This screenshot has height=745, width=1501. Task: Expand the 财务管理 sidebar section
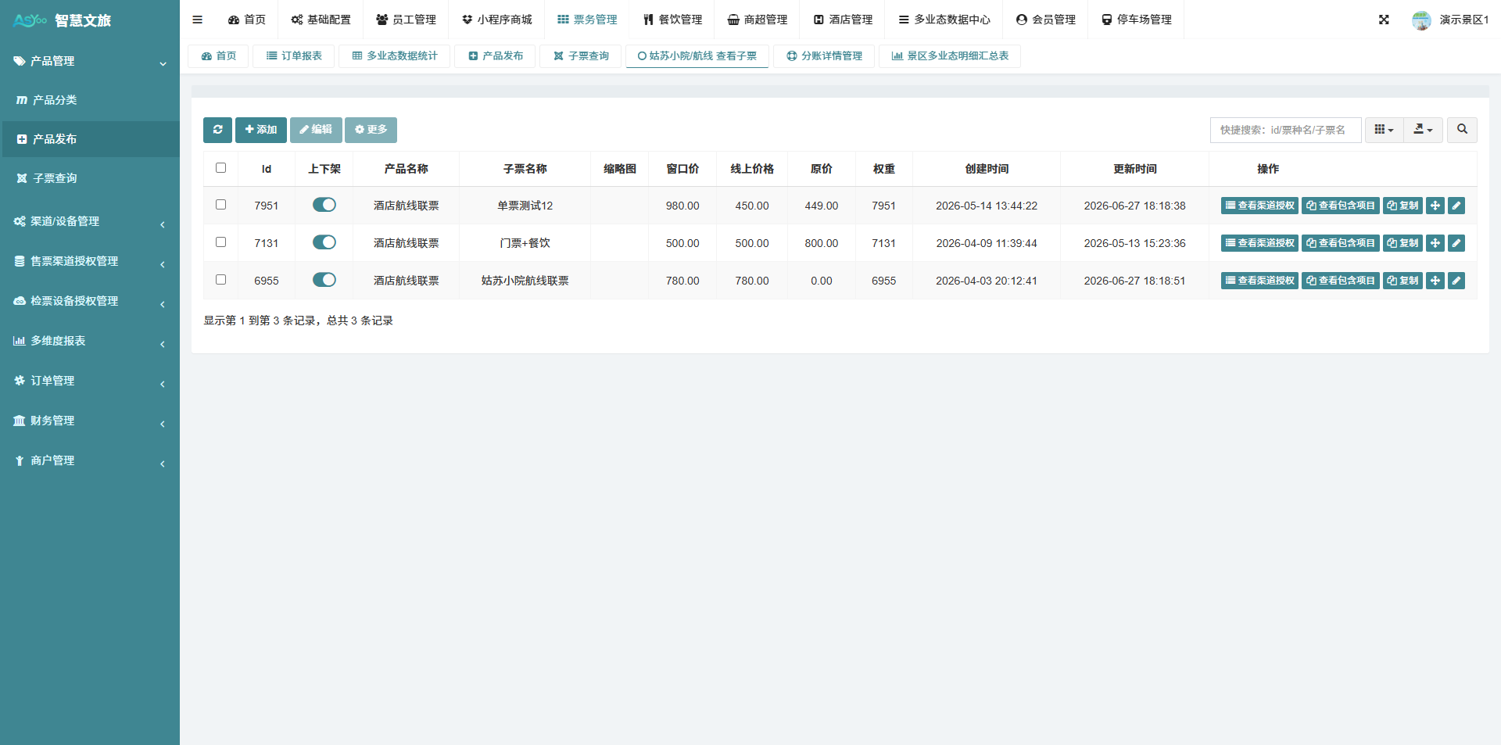pos(90,421)
